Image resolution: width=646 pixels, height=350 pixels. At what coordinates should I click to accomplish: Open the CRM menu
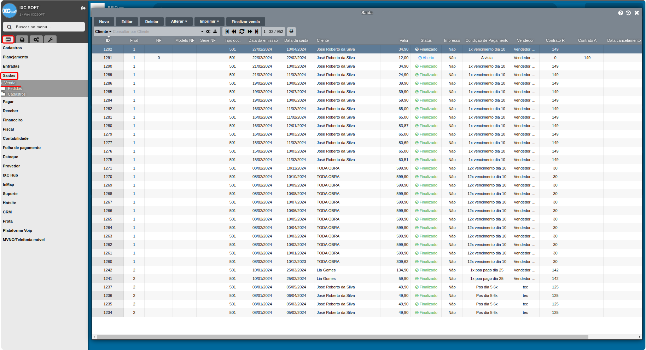7,212
